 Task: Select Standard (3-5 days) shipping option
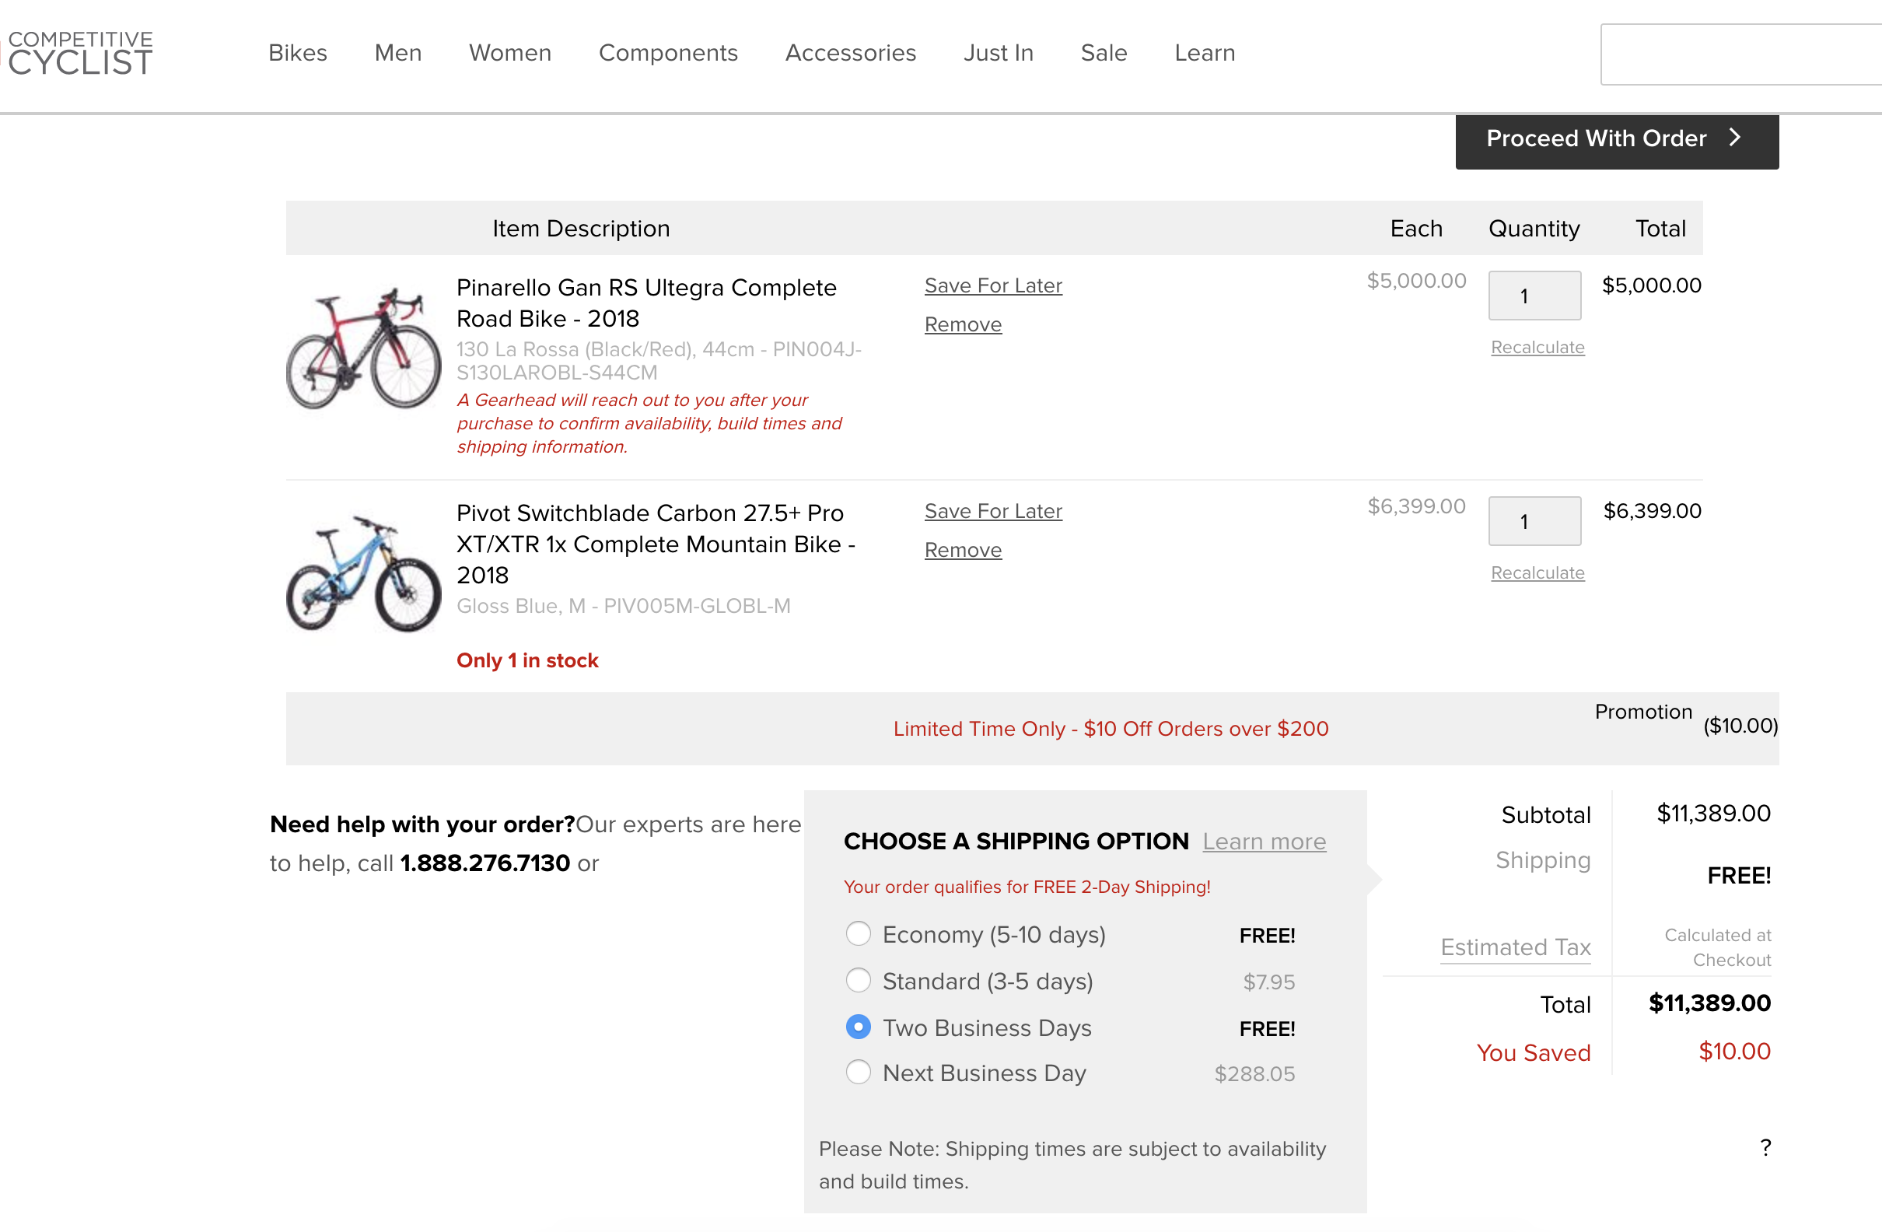tap(858, 981)
